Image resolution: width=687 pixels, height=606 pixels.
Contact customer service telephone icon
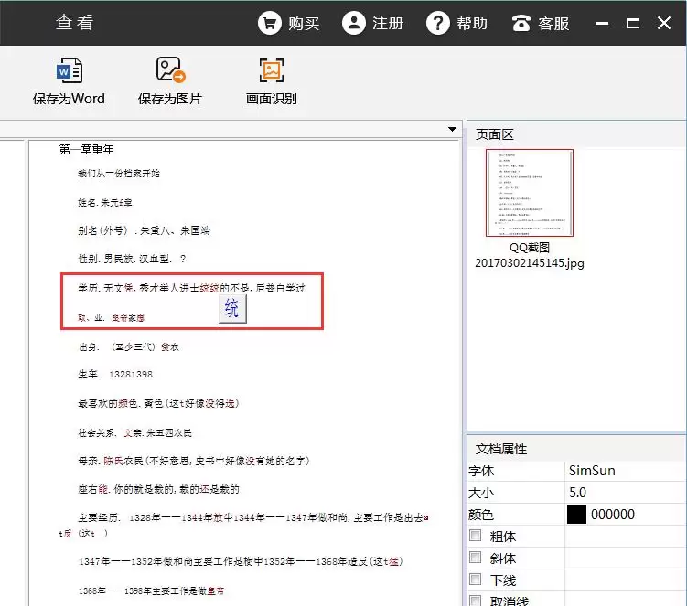(x=521, y=23)
